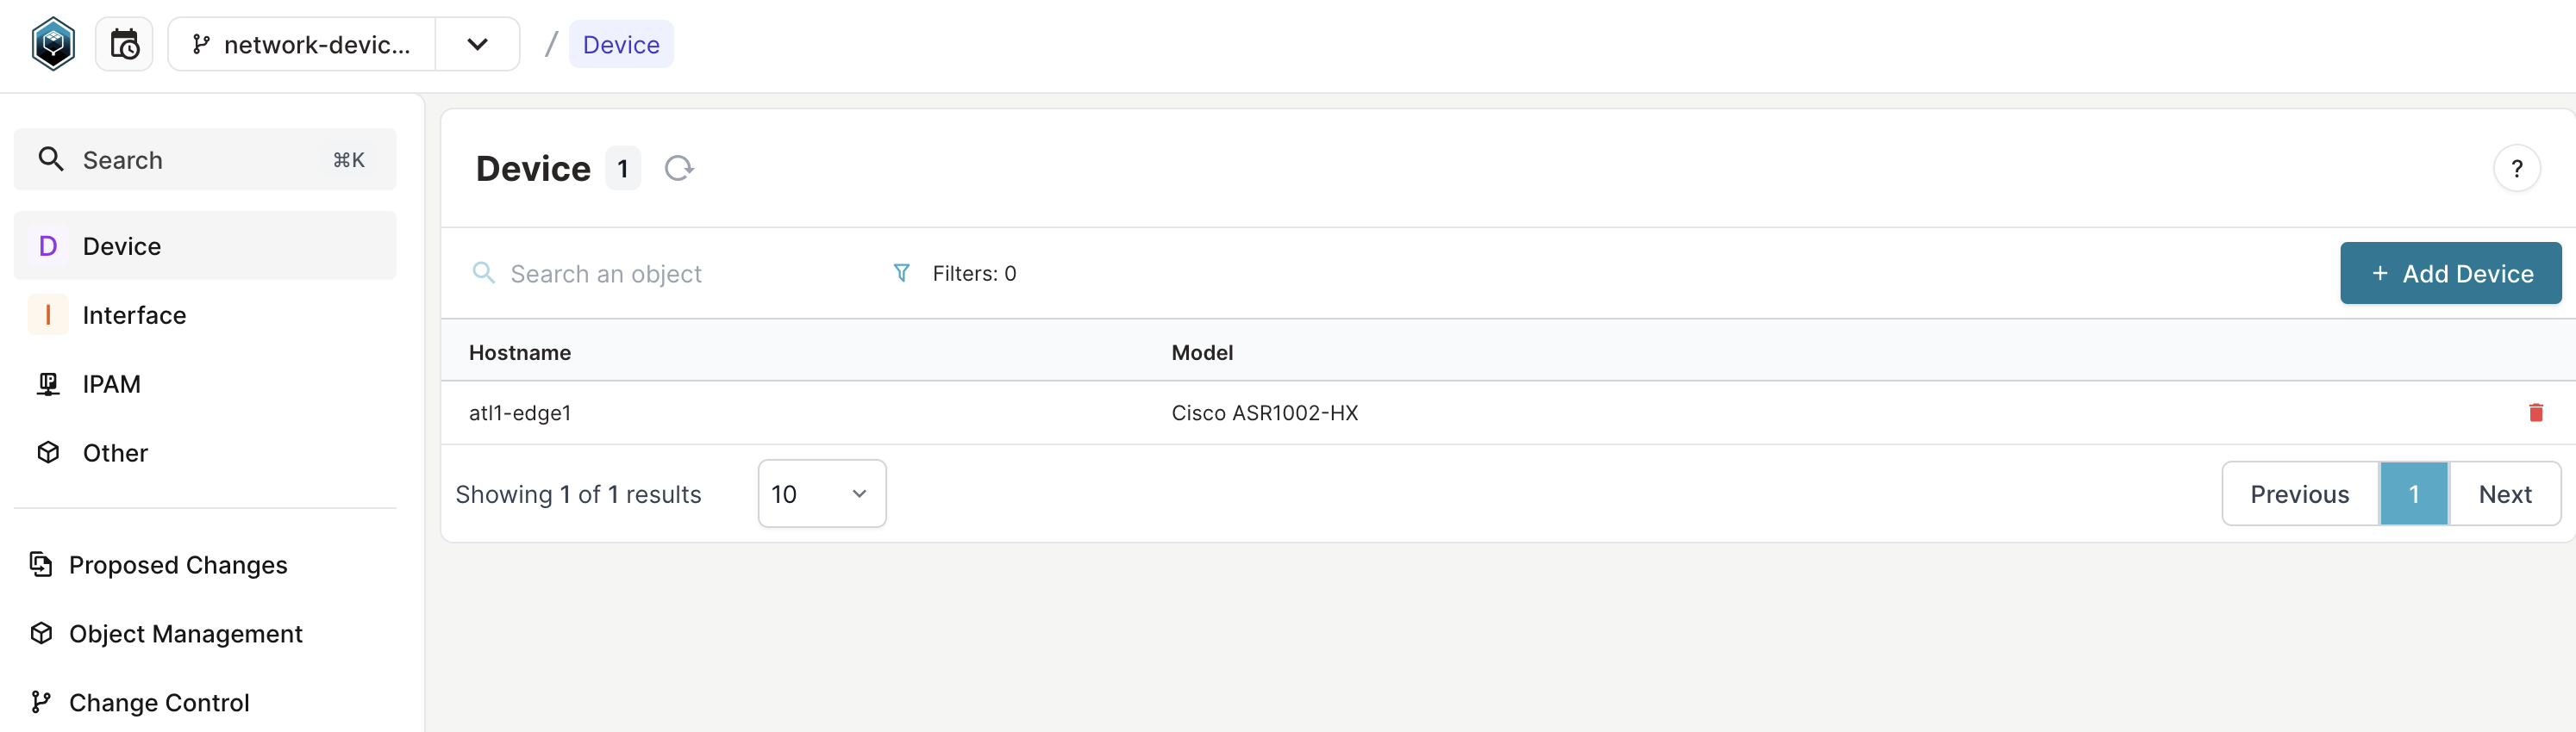This screenshot has width=2576, height=732.
Task: Select the IPAM section icon
Action: click(48, 383)
